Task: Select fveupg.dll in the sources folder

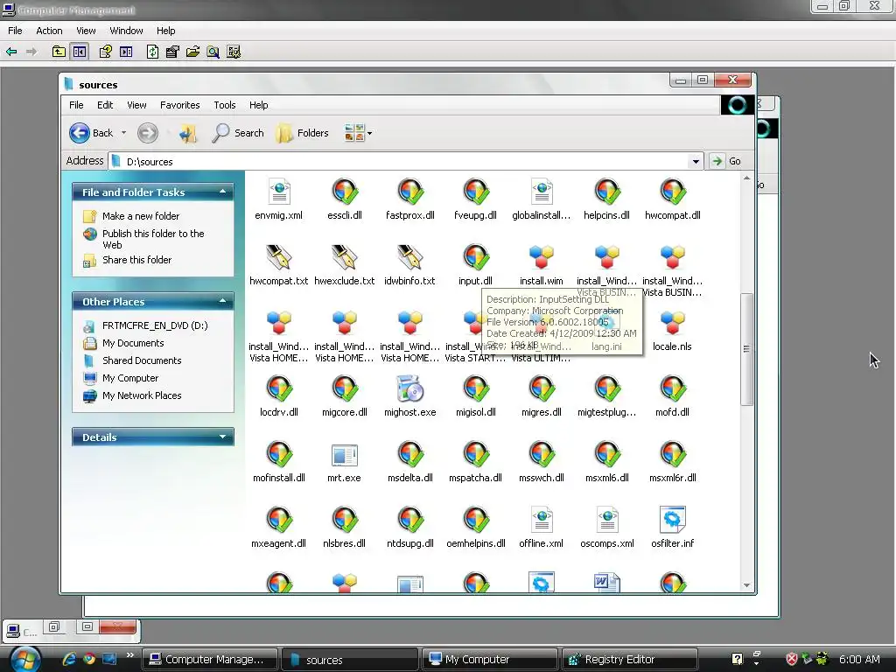Action: click(475, 192)
